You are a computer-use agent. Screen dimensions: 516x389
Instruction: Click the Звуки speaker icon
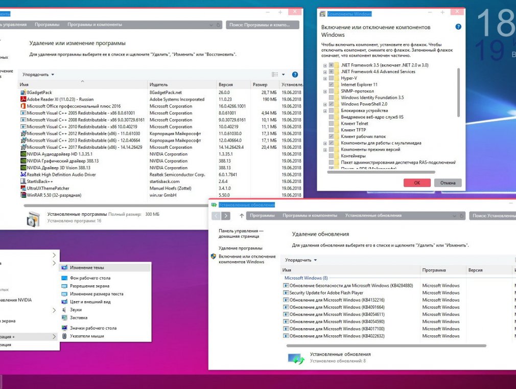64,310
